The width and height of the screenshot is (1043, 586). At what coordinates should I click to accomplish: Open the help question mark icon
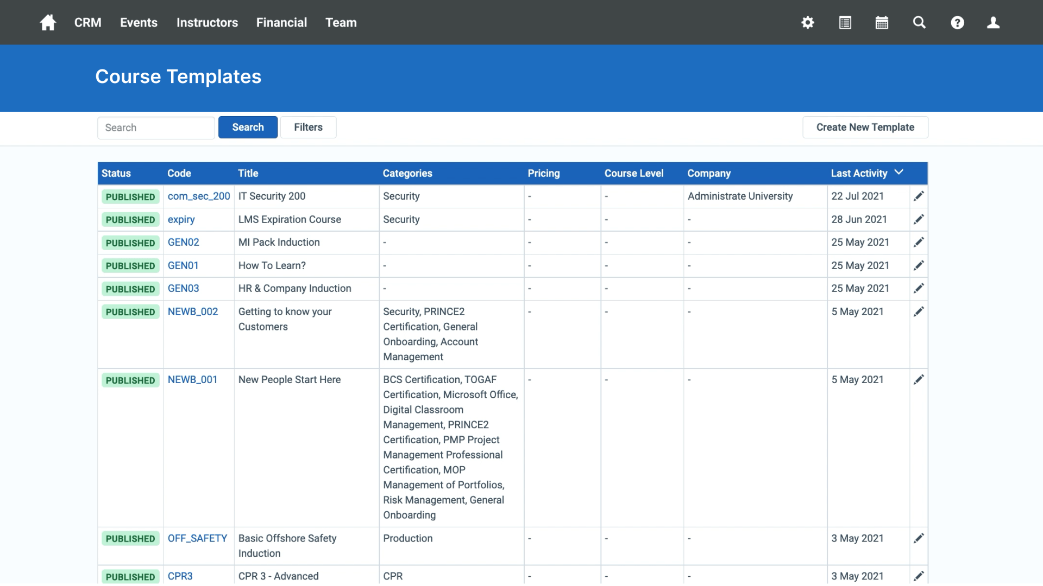(x=957, y=22)
